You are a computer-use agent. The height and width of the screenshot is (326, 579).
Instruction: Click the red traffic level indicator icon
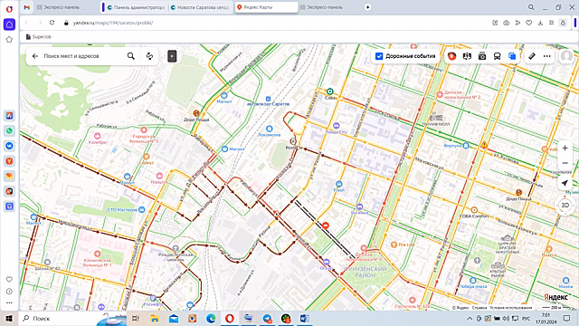coord(451,56)
